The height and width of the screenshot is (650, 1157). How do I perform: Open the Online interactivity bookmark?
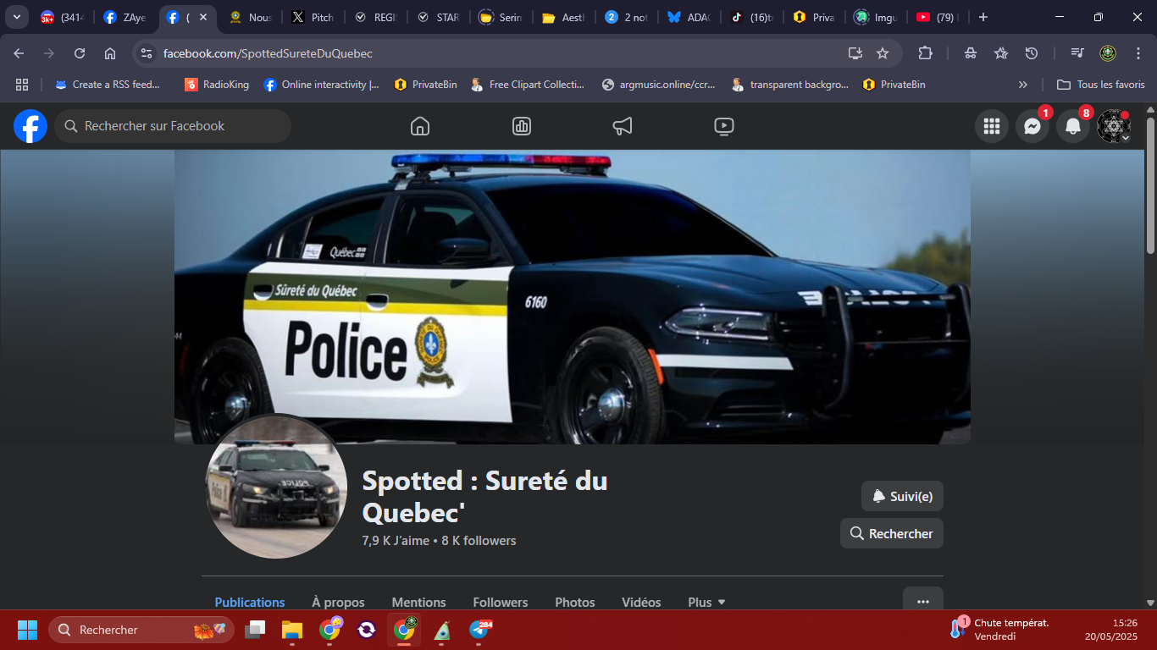tap(321, 85)
